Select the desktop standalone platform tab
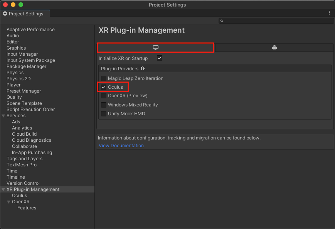 coord(156,48)
